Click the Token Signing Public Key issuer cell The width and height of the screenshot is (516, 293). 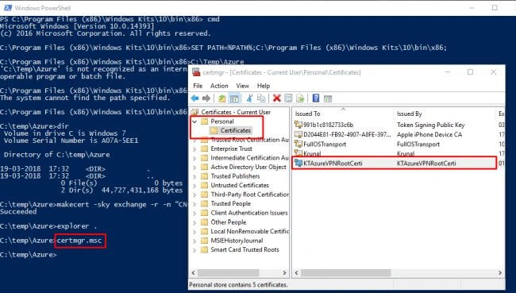point(431,125)
